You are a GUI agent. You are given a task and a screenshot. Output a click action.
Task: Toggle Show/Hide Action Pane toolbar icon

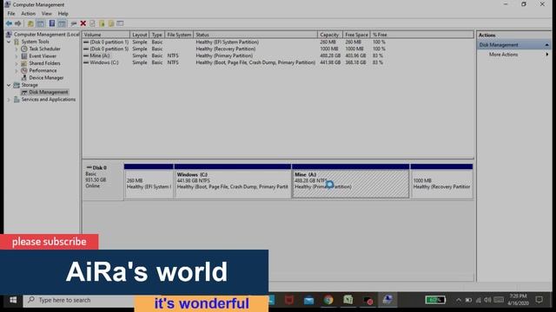click(x=62, y=23)
